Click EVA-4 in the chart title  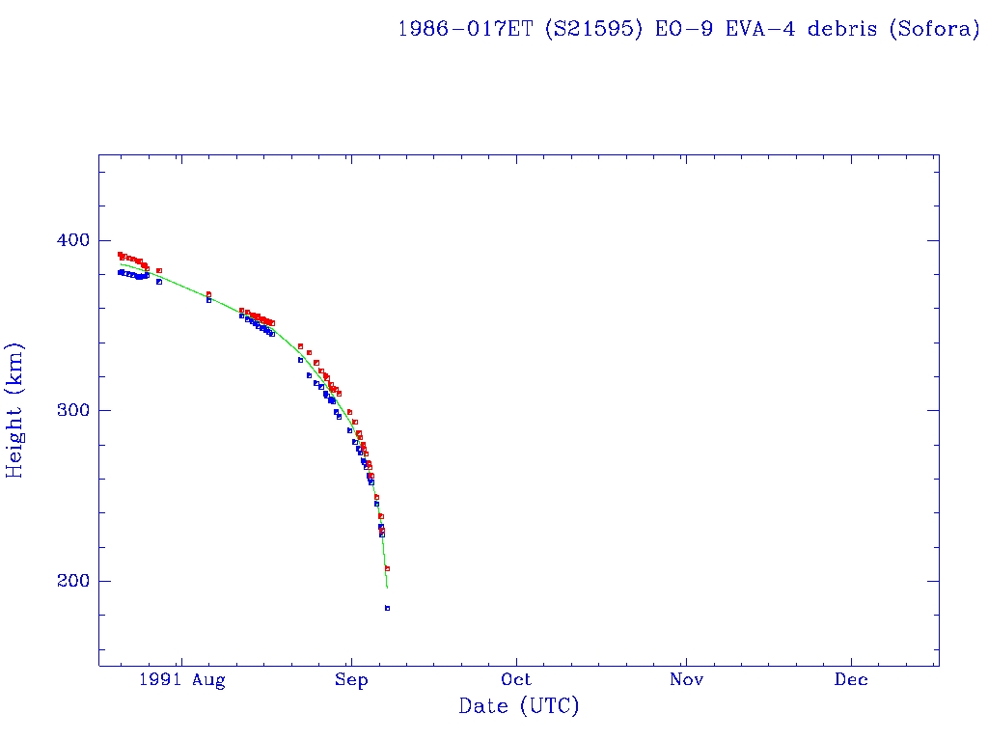tap(755, 29)
